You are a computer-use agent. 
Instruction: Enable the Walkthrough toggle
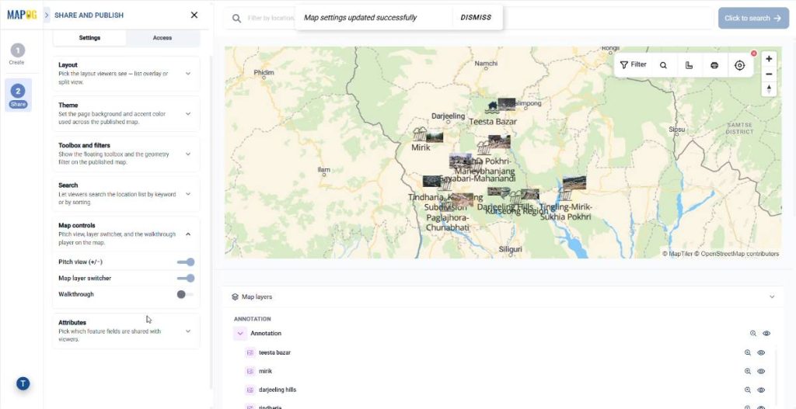(x=185, y=294)
